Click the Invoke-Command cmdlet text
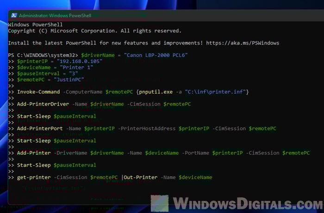Image resolution: width=324 pixels, height=213 pixels. click(38, 92)
